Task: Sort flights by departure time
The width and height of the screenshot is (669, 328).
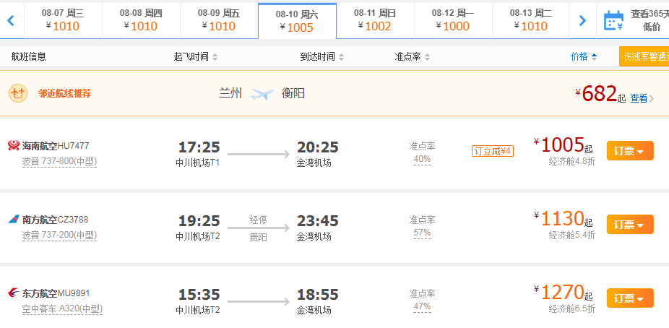Action: (196, 57)
